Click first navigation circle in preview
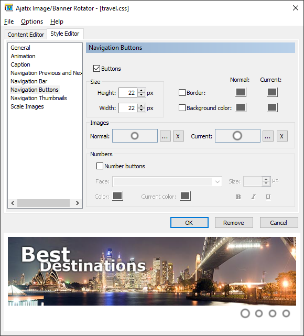 coord(245,313)
